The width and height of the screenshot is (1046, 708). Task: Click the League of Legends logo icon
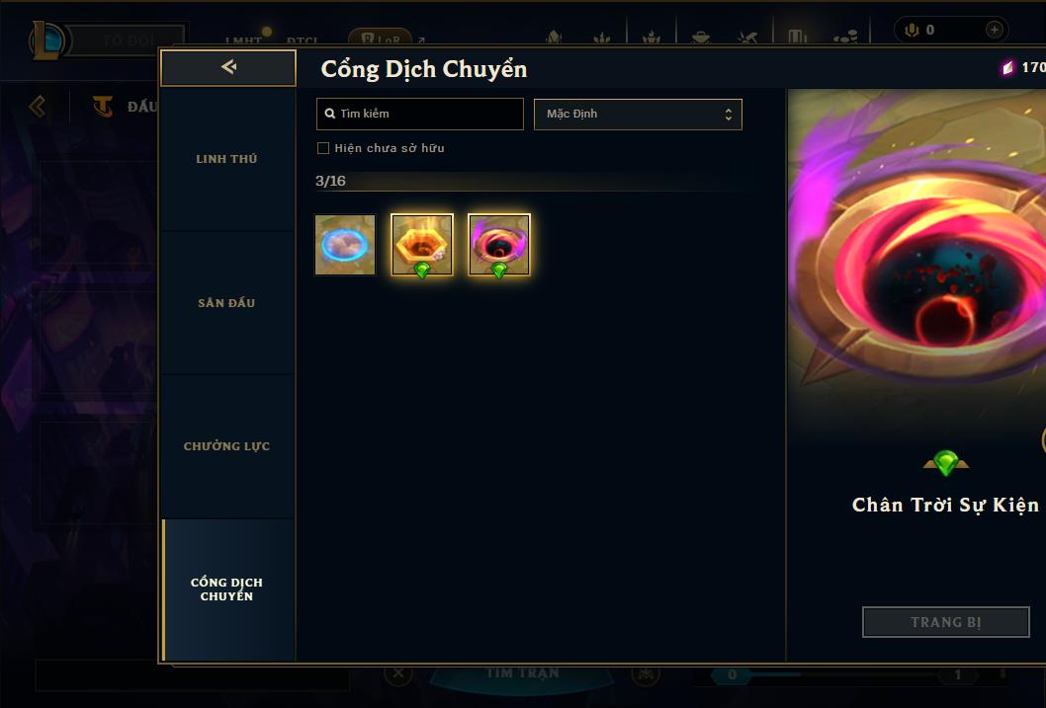pos(46,39)
